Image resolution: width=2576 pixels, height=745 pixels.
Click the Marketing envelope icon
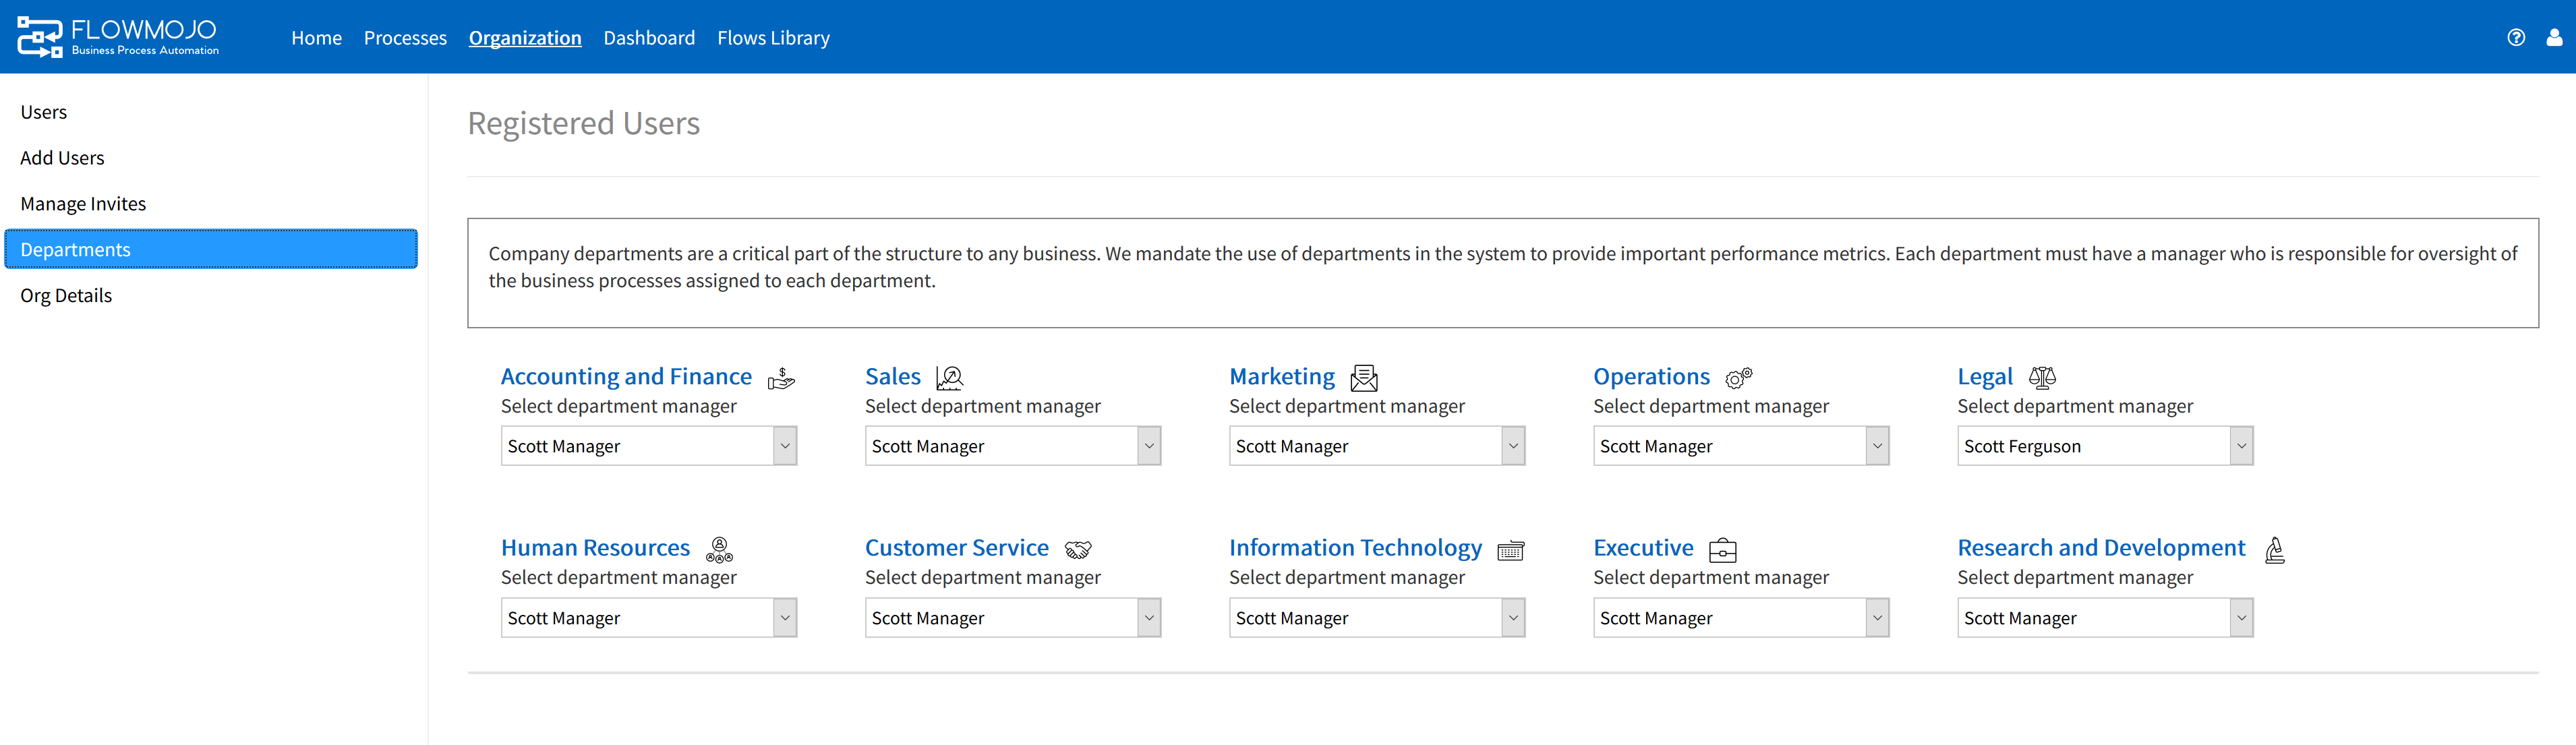[x=1363, y=378]
